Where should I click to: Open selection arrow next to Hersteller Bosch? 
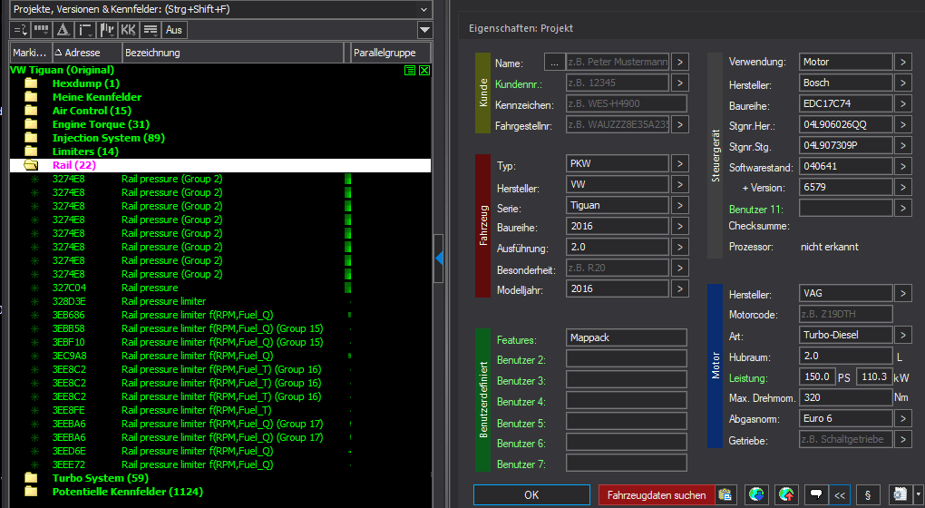pos(903,83)
